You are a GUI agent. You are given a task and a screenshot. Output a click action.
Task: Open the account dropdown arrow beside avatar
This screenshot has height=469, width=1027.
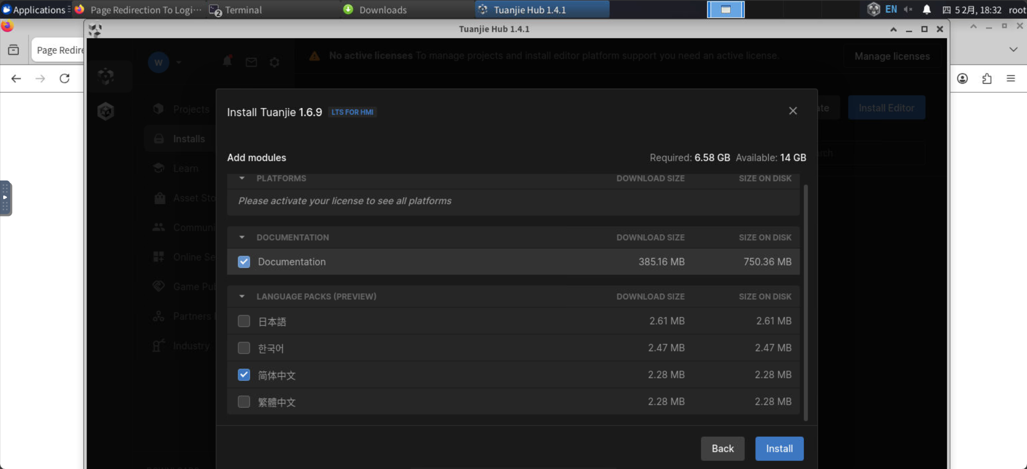click(x=179, y=62)
